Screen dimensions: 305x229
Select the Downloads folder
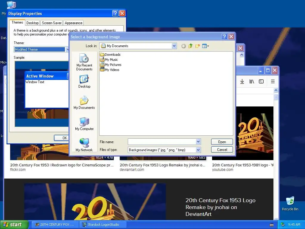coord(110,55)
